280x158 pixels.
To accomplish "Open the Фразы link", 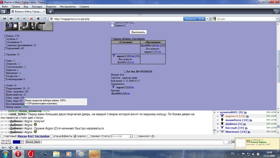I will pos(22,136).
